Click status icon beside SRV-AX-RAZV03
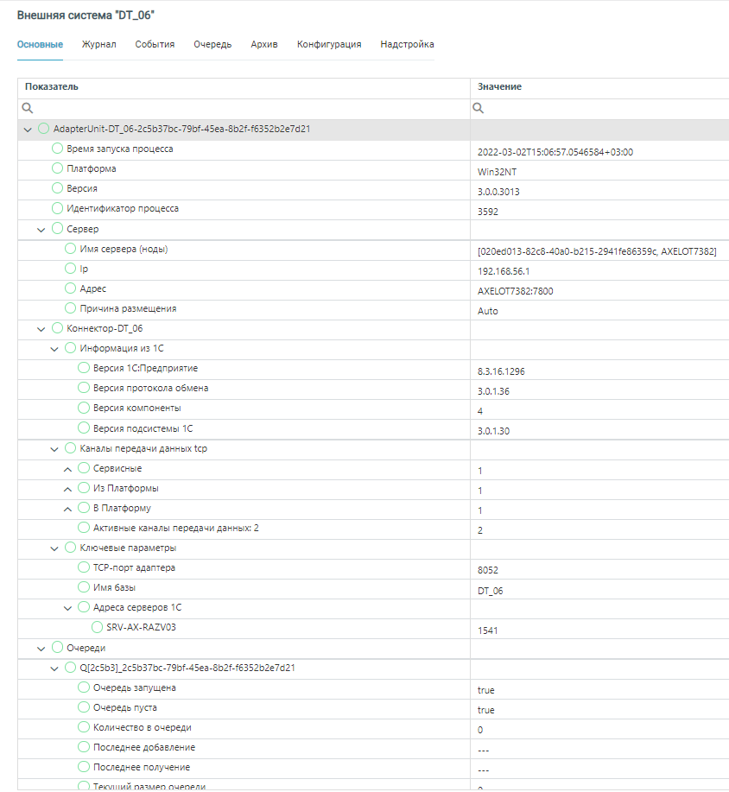This screenshot has width=729, height=792. 98,628
